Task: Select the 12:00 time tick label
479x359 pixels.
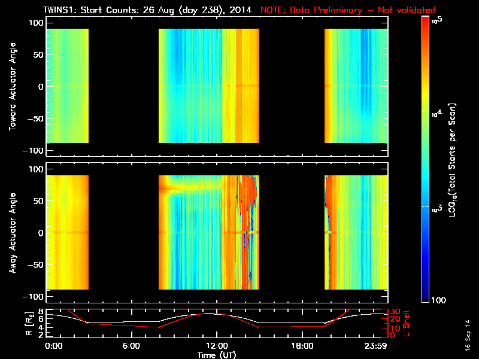Action: [217, 346]
